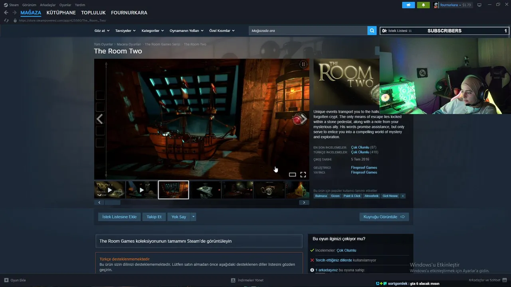Click The Room Games Serisi breadcrumb
Image resolution: width=511 pixels, height=287 pixels.
[162, 44]
